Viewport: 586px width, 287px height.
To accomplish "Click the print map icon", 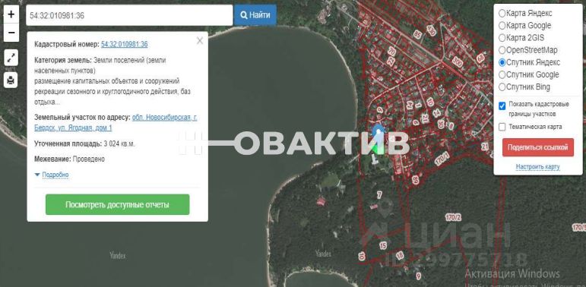I will click(x=11, y=80).
